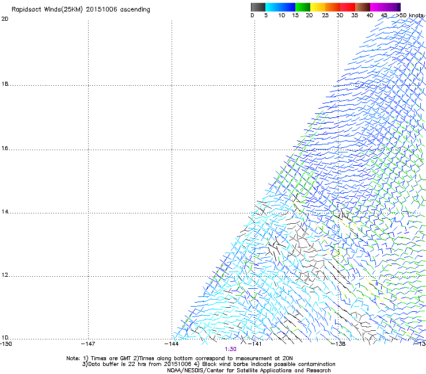Click the longitude label '-141'
426x374 pixels.
tap(254, 344)
